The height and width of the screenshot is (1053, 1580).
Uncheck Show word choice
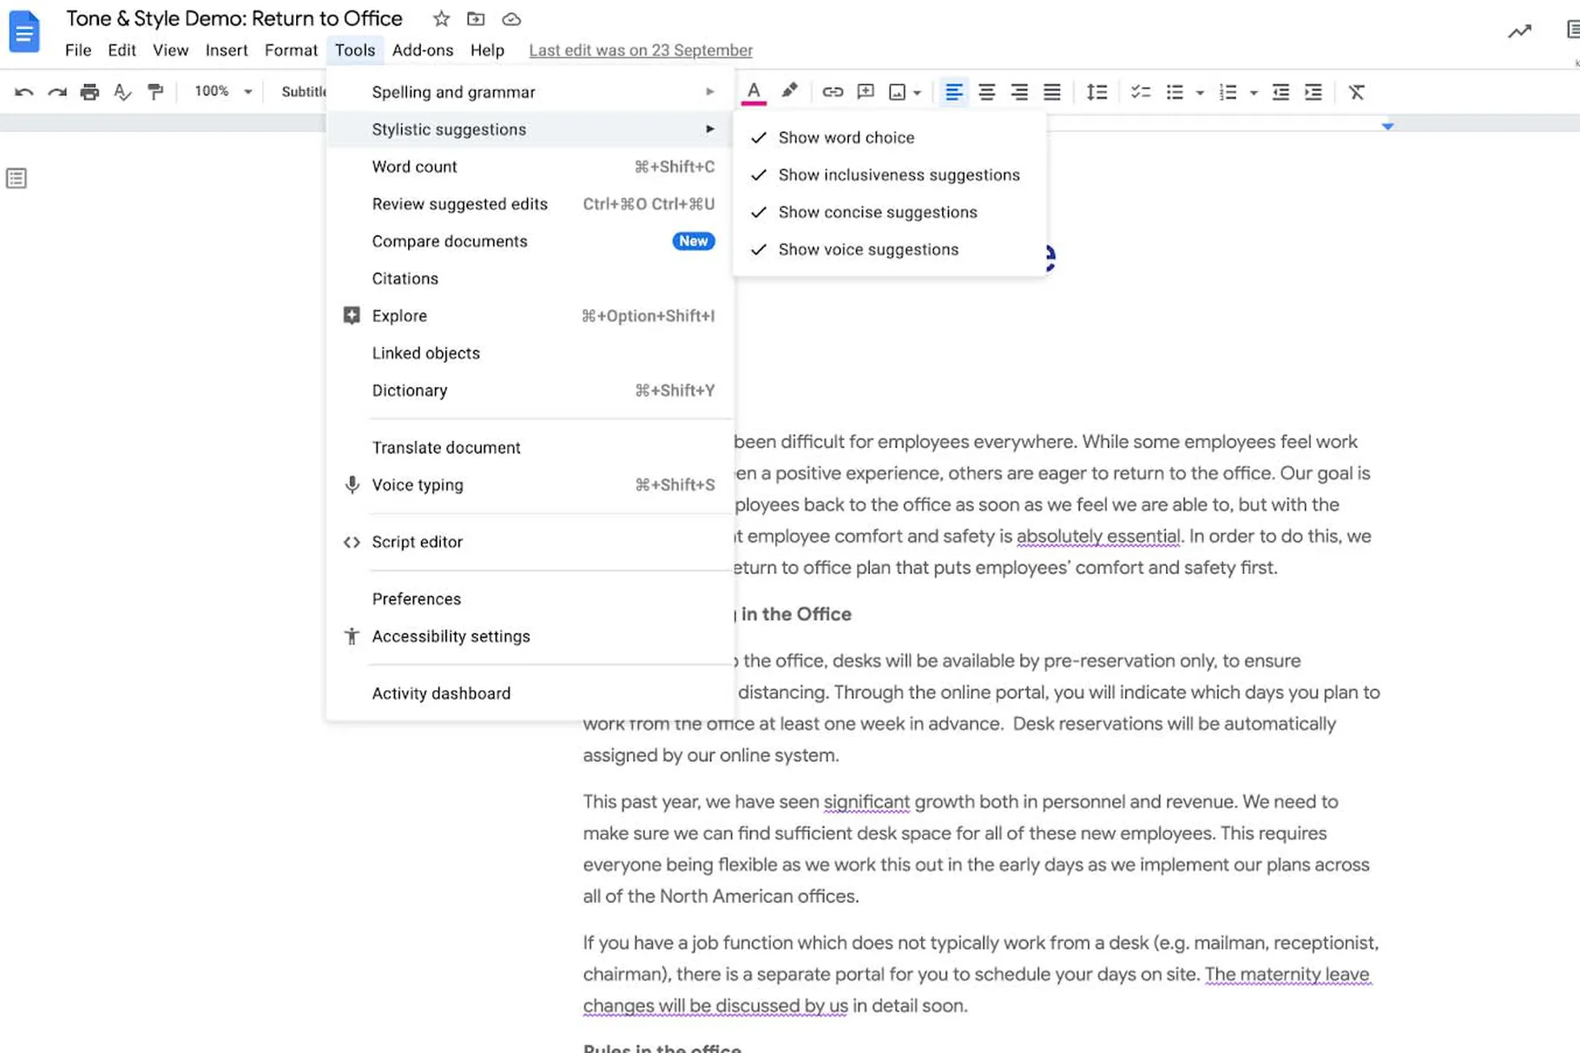coord(846,137)
